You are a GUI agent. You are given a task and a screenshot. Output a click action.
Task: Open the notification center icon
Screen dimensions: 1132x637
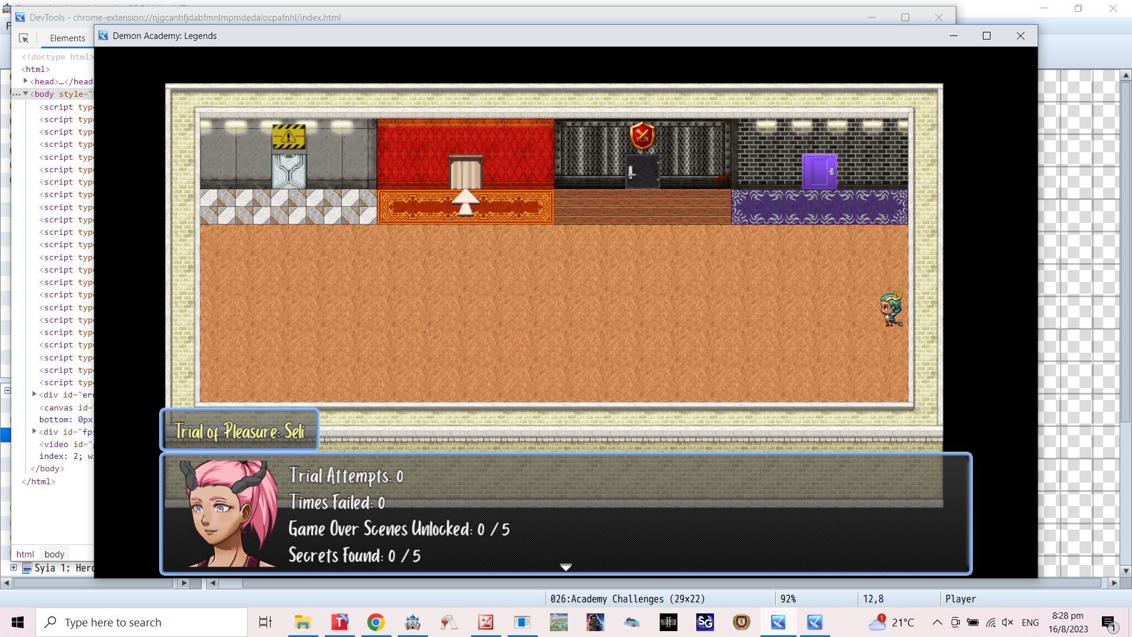click(1109, 623)
